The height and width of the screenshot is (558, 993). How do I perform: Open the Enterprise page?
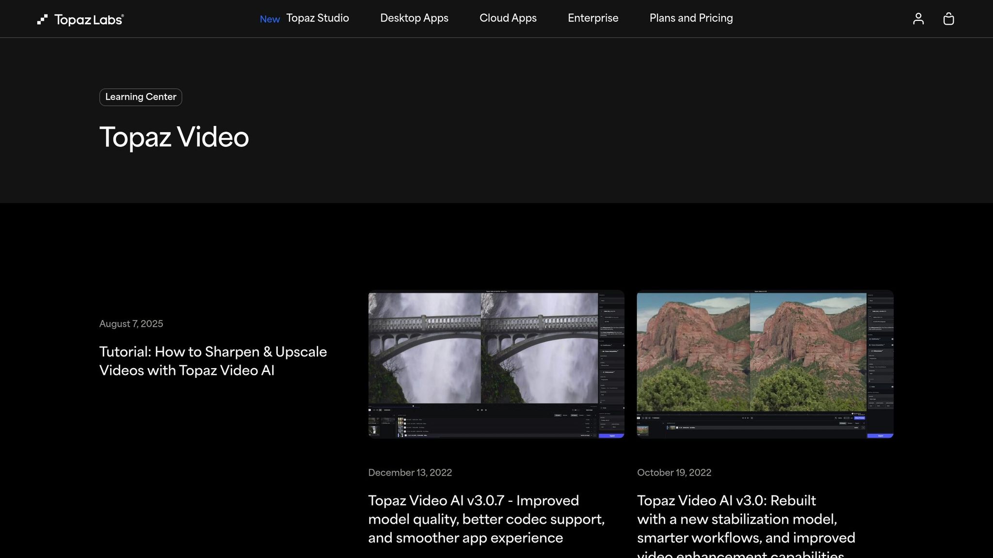[593, 18]
